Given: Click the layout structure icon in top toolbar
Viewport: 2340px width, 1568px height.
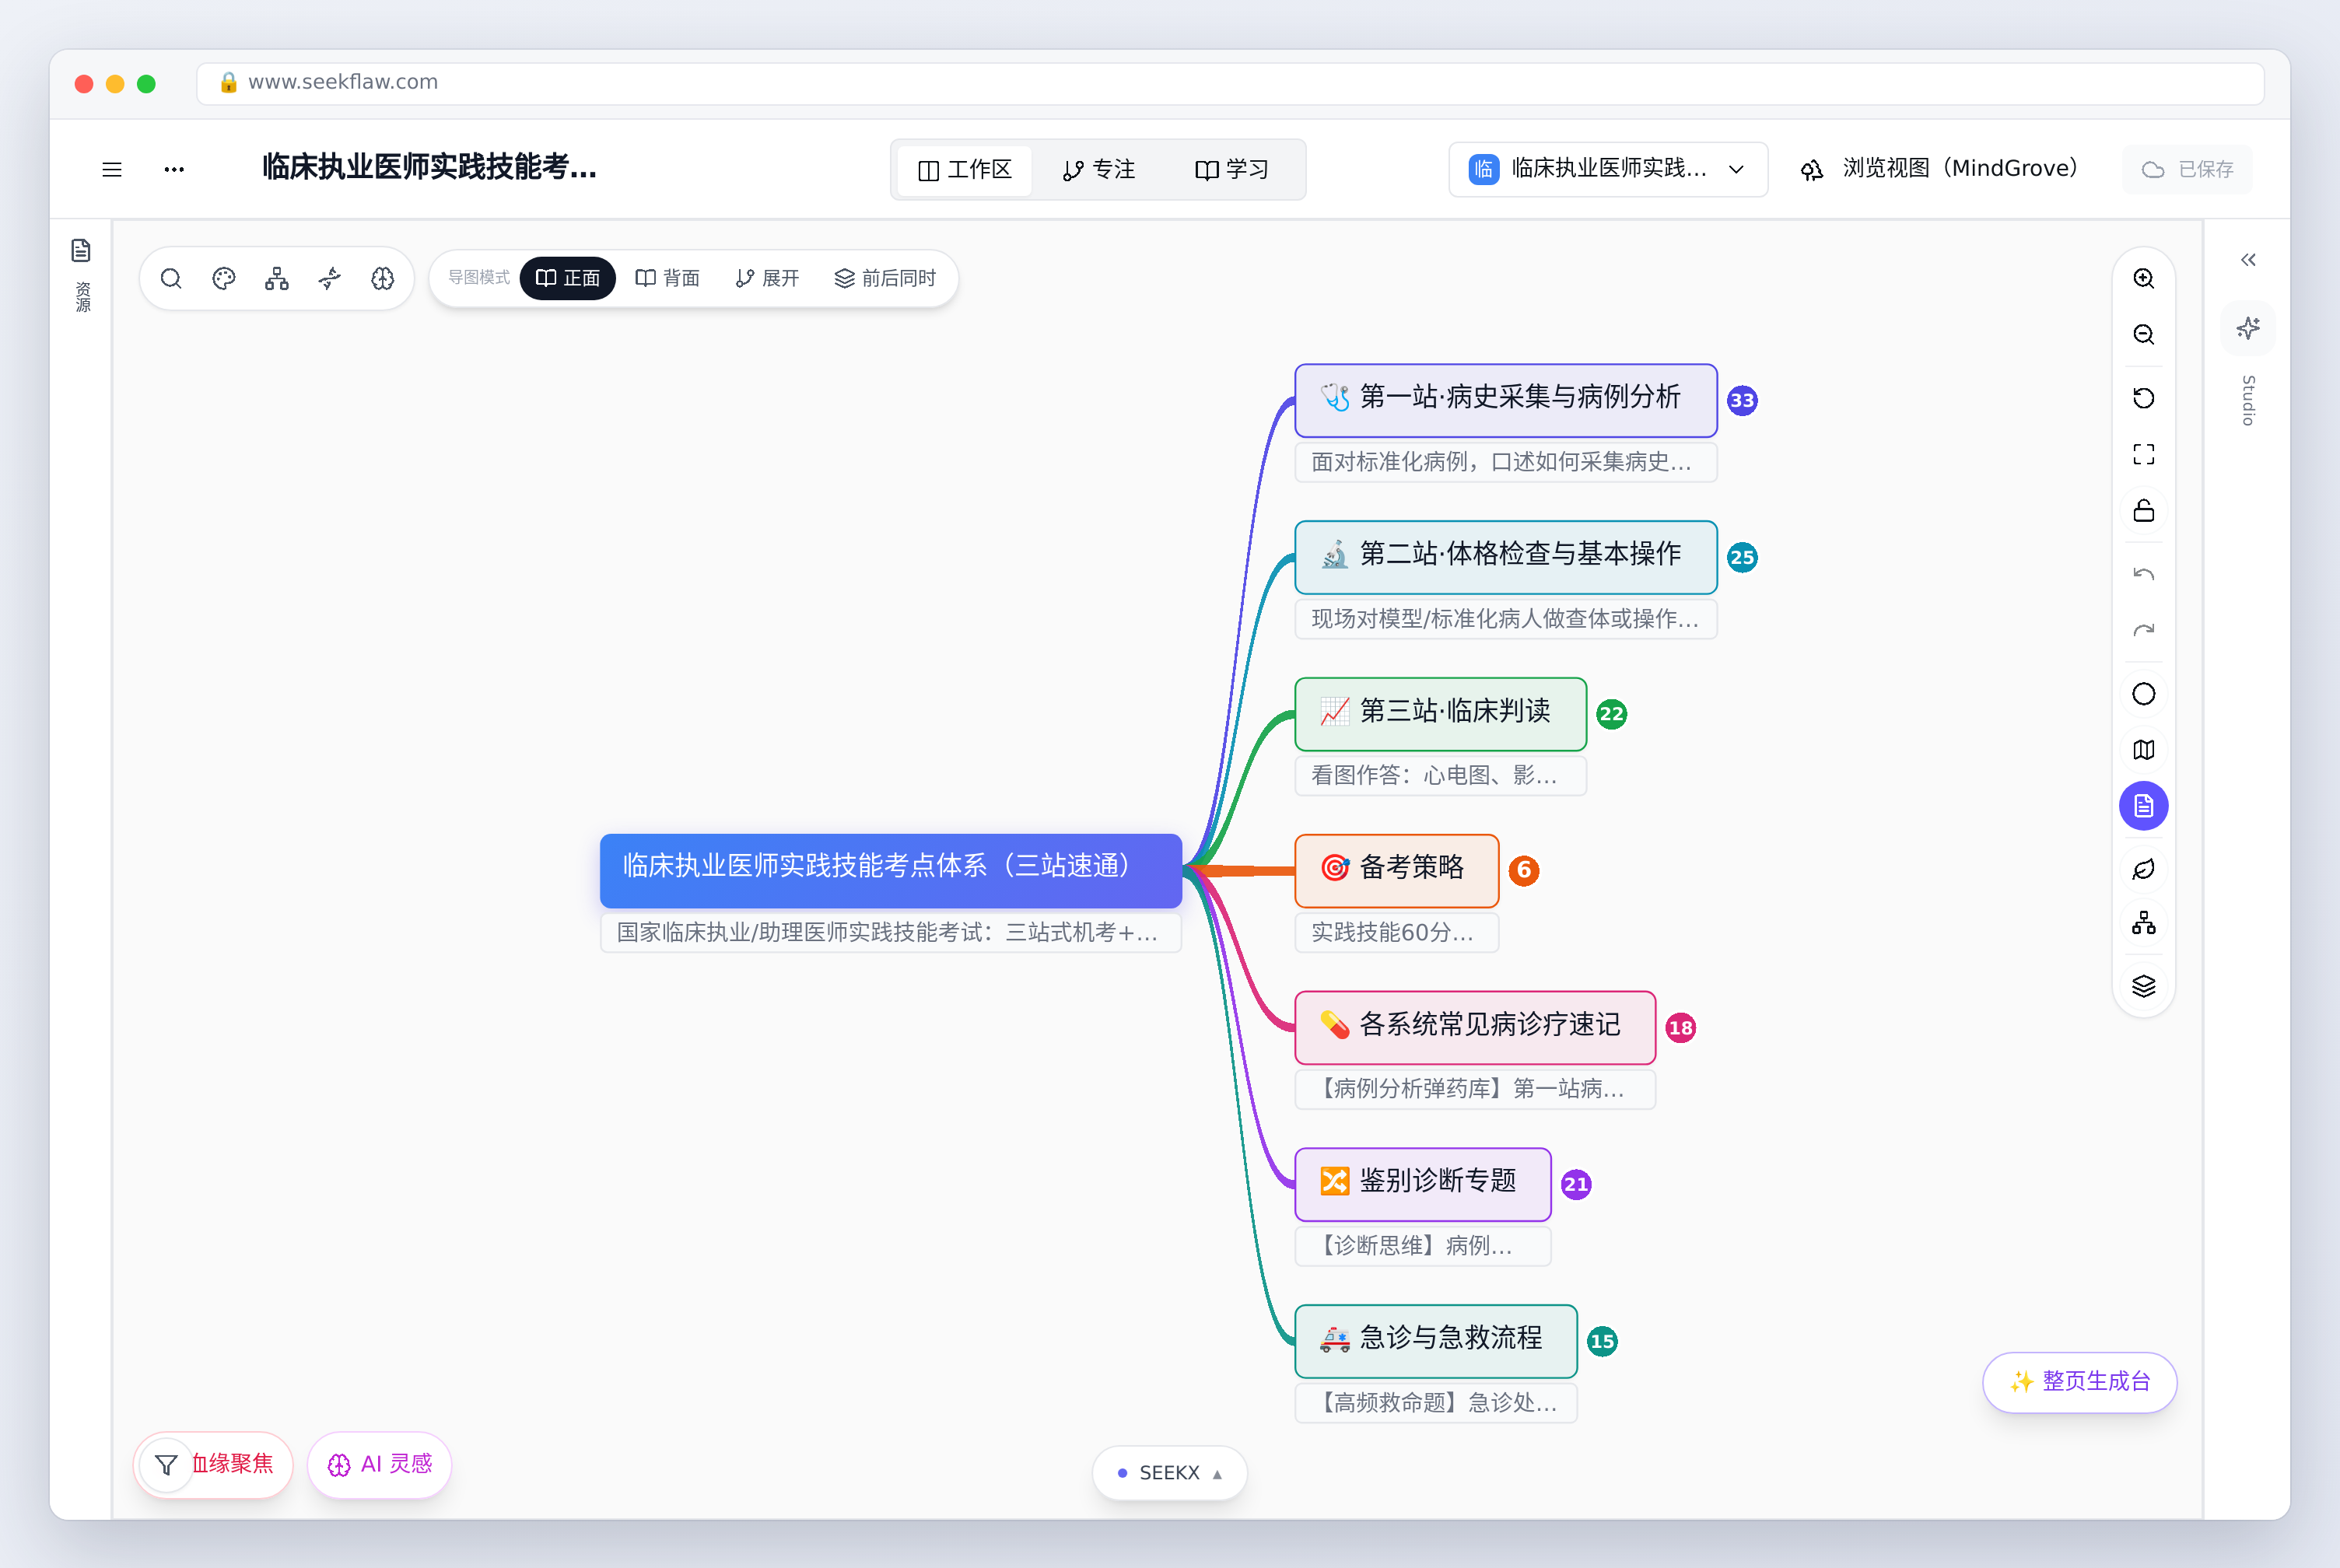Looking at the screenshot, I should (277, 278).
